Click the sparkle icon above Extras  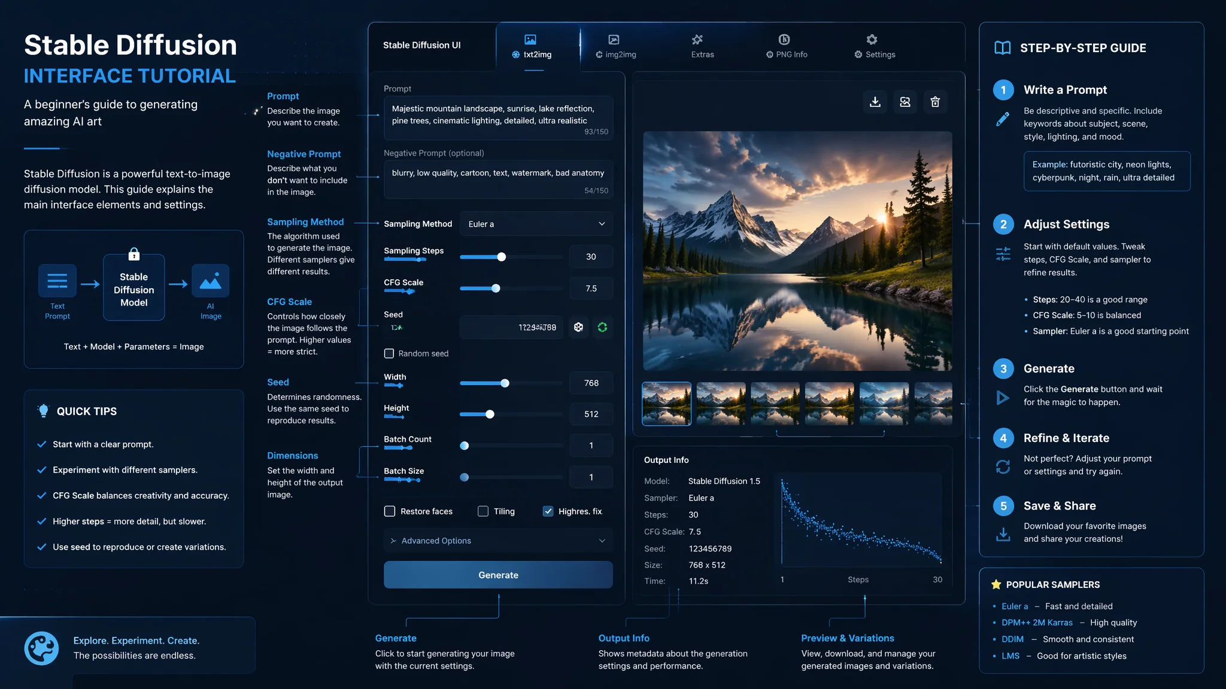coord(697,39)
